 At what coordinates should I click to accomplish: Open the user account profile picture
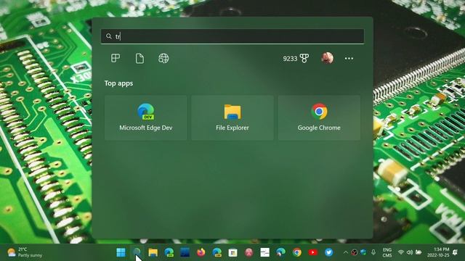click(x=327, y=58)
